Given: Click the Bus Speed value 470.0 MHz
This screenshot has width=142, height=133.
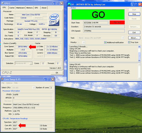Looking at the screenshot, I should 23,53.
